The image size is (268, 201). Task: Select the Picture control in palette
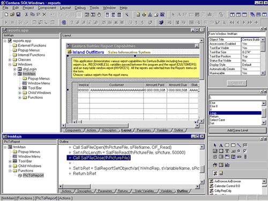pyautogui.click(x=233, y=157)
